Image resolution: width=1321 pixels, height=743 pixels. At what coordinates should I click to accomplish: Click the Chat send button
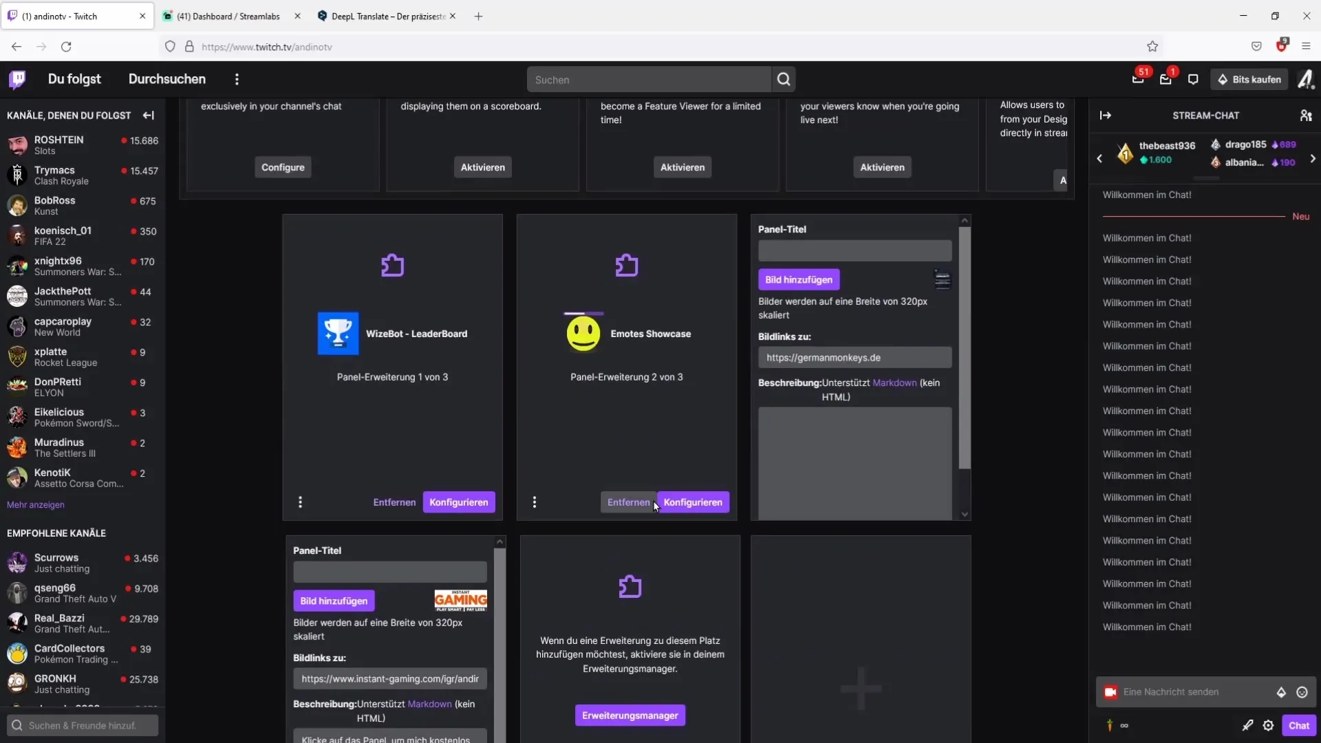pos(1299,725)
